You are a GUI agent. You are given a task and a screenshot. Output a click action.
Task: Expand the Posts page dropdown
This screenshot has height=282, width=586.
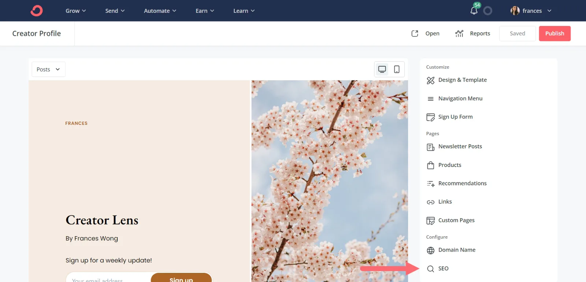click(48, 69)
